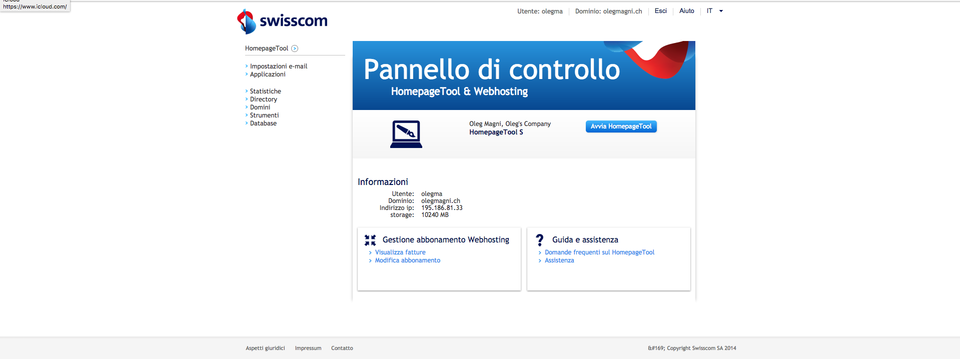Viewport: 960px width, 359px height.
Task: Open Impressum footer link
Action: coord(308,348)
